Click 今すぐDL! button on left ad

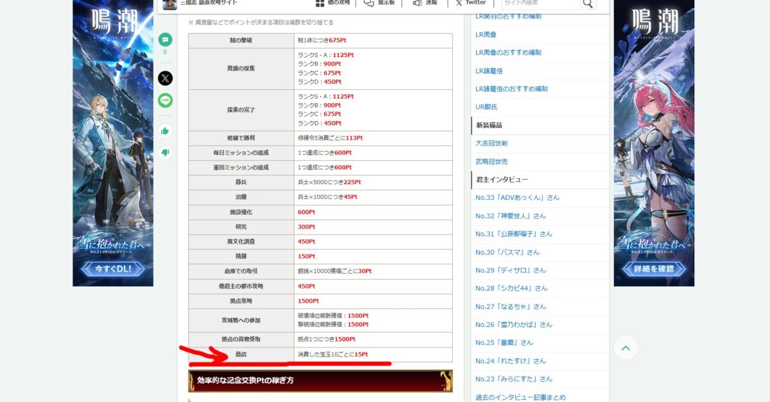[112, 269]
